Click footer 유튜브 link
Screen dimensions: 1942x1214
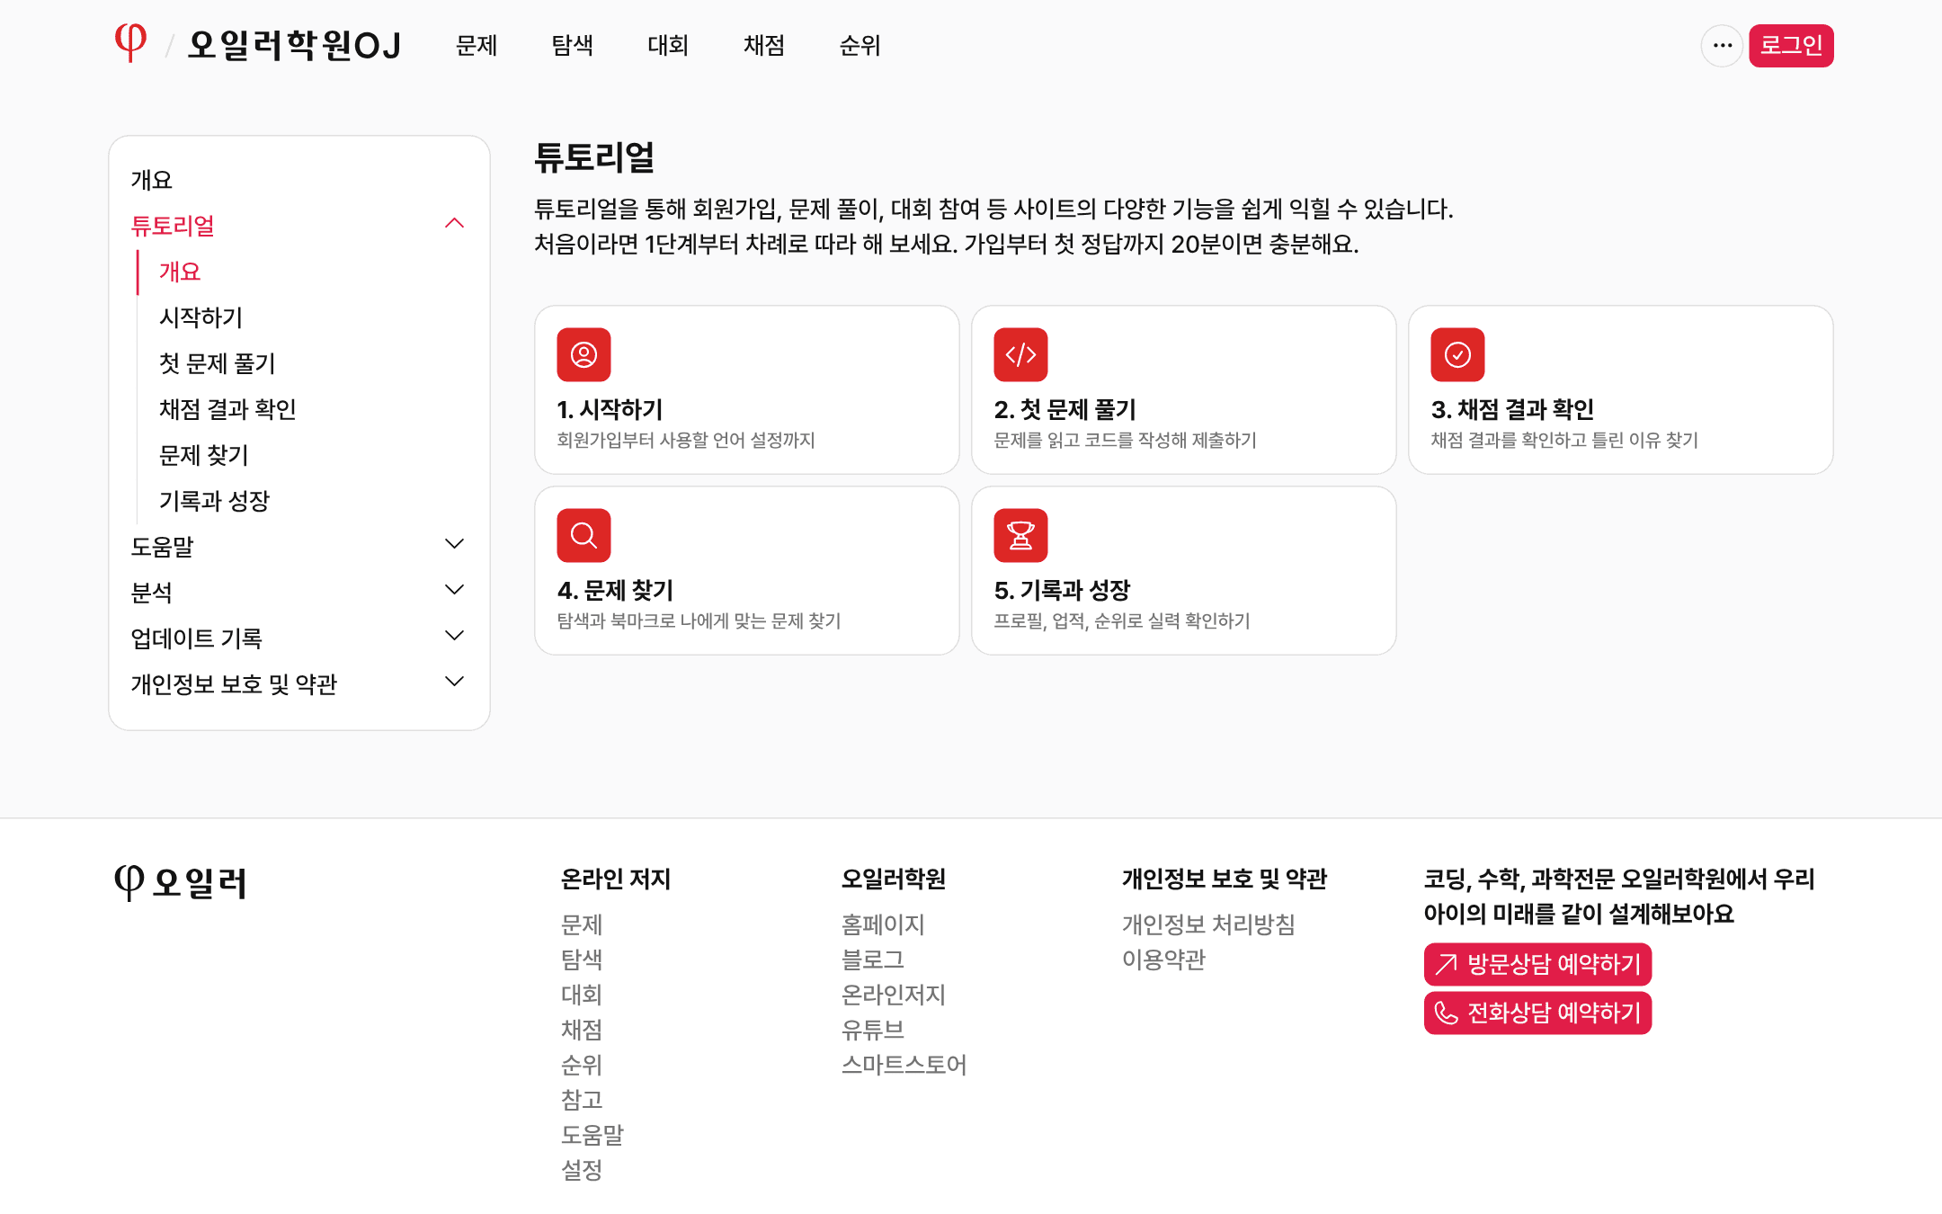(x=872, y=1030)
